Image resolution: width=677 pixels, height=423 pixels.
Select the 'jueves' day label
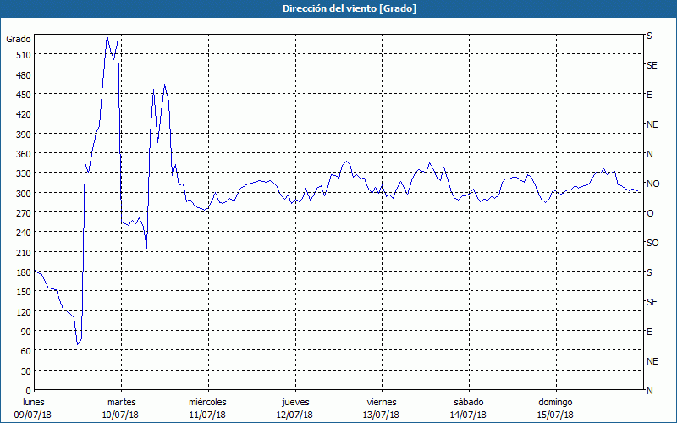(295, 403)
